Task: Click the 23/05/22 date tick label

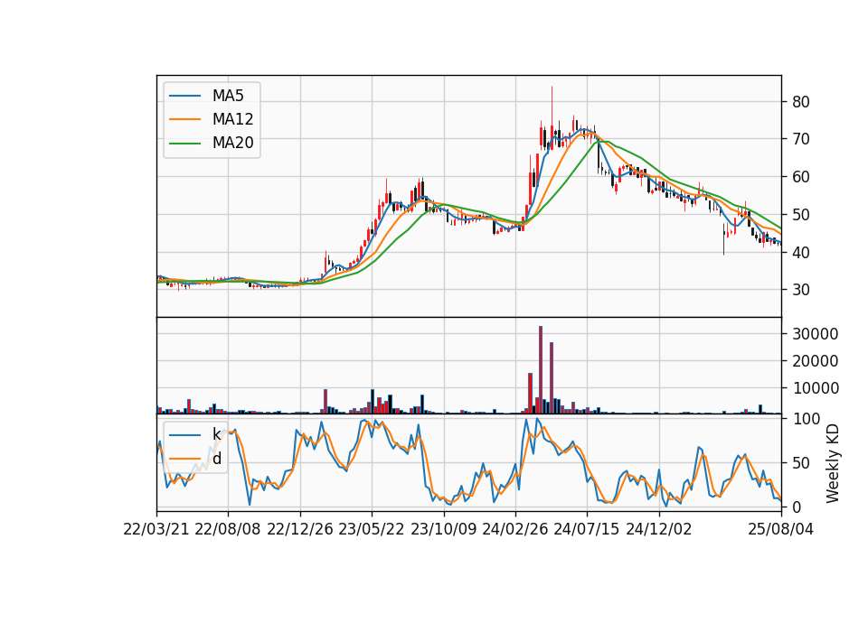Action: coord(372,529)
